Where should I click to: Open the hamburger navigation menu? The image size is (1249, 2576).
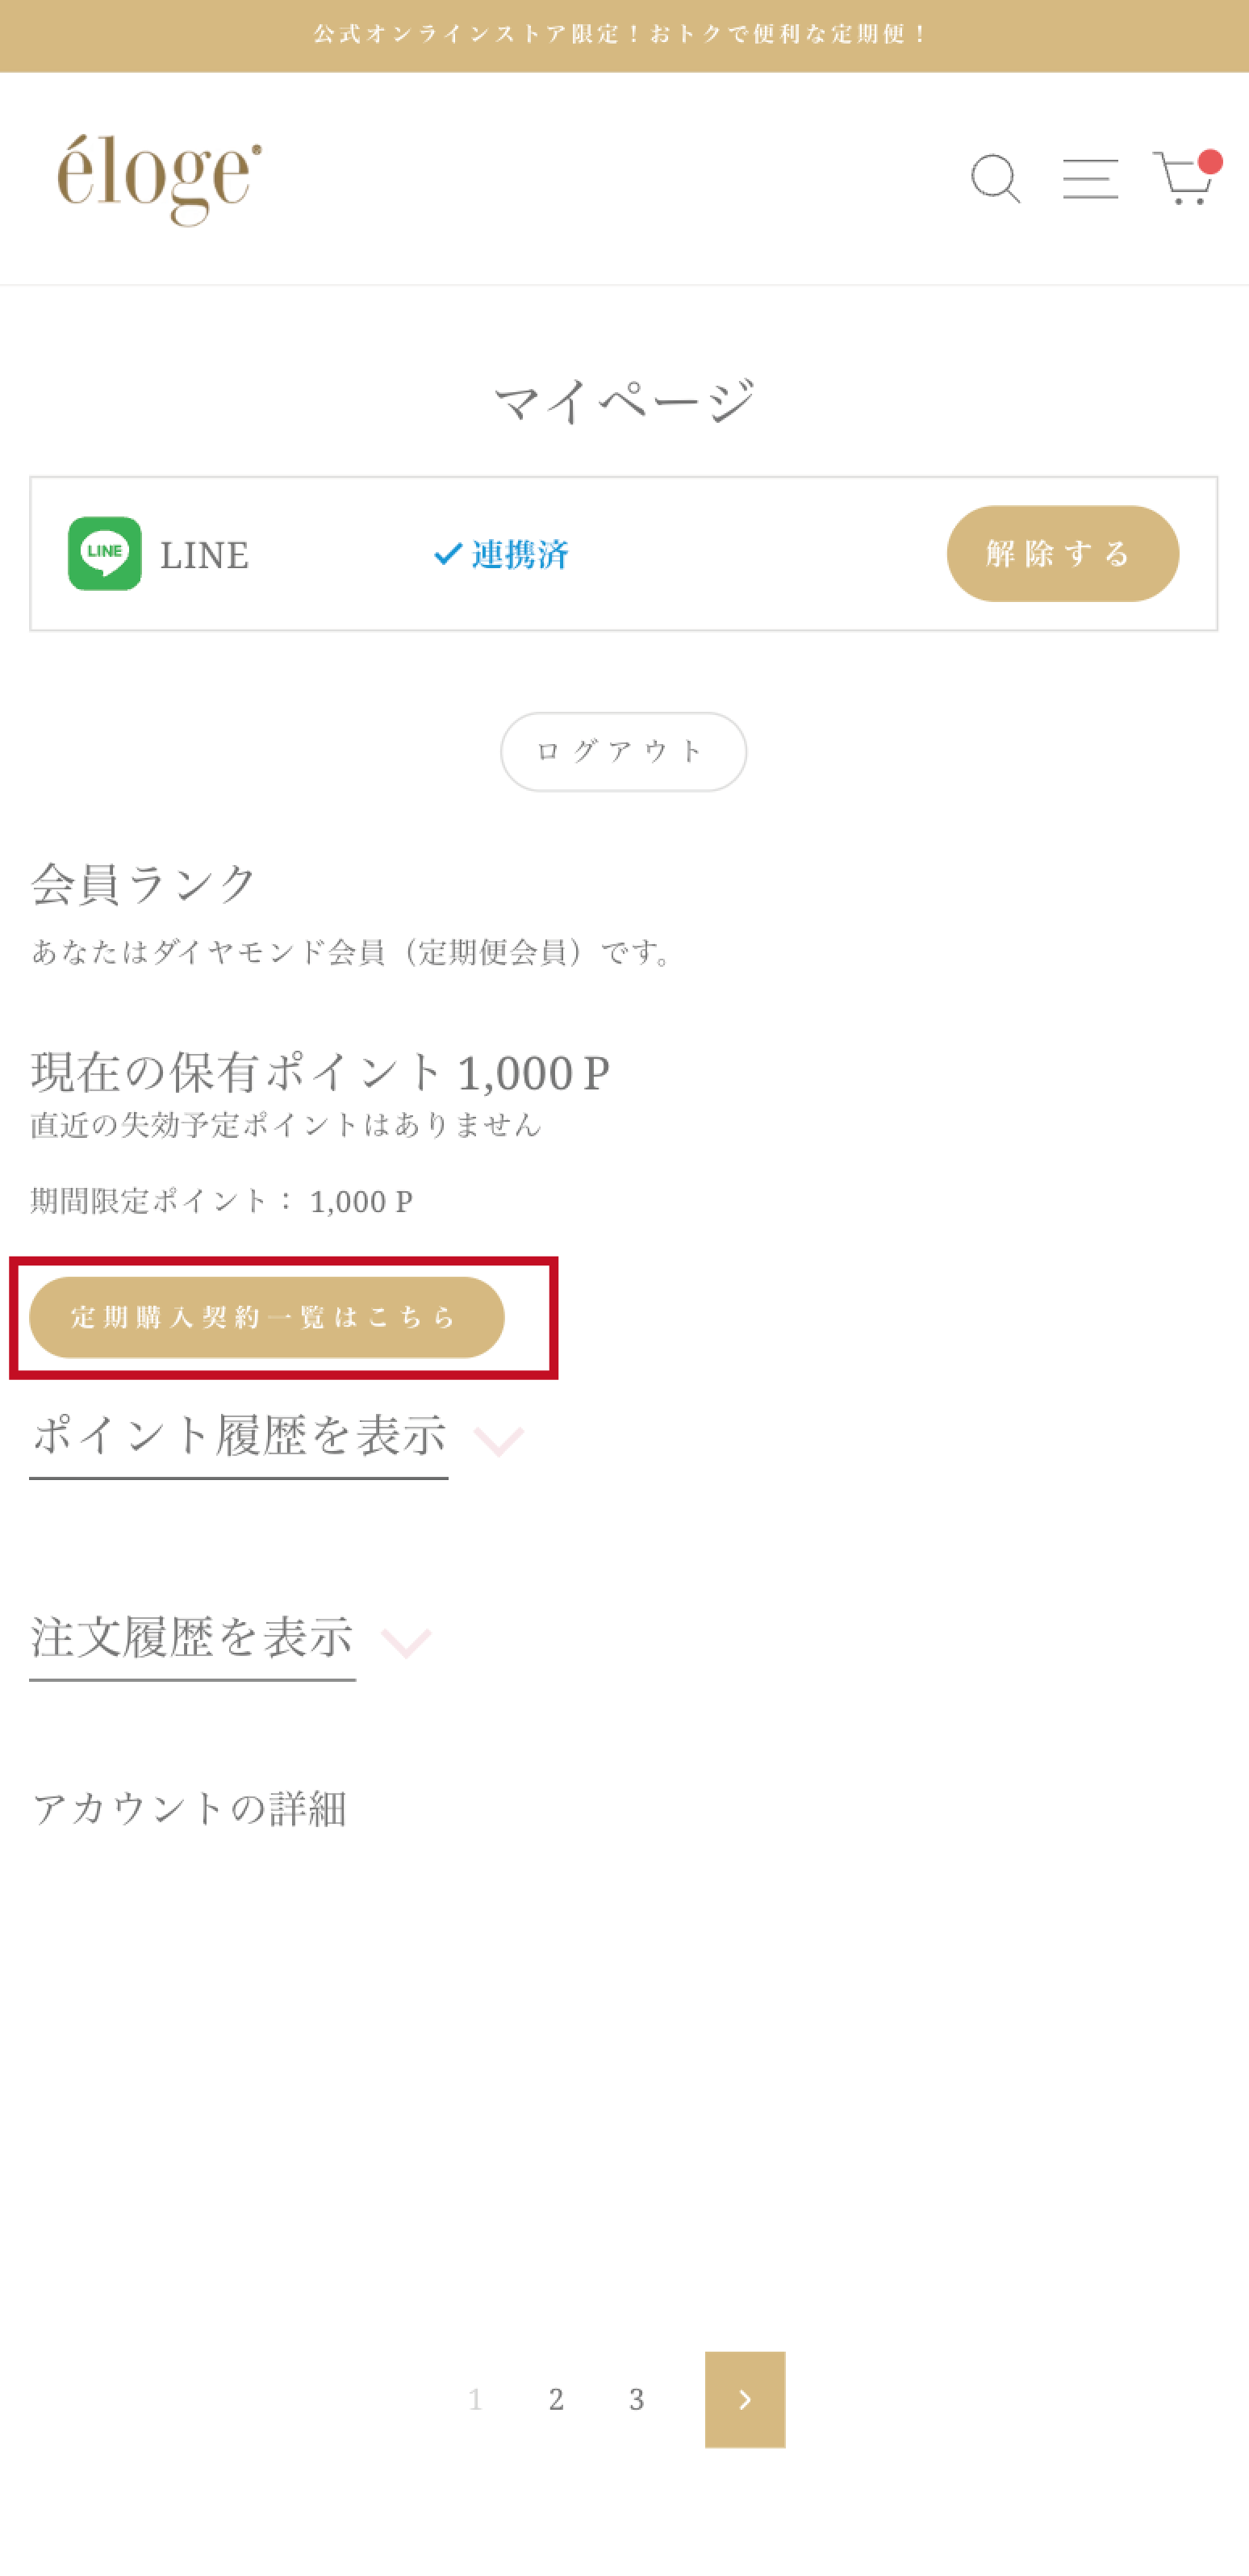coord(1090,179)
